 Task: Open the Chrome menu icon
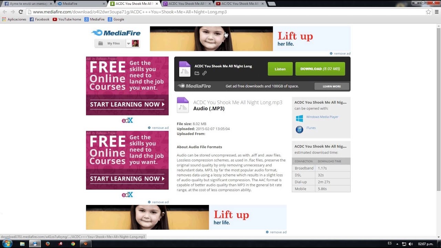(x=437, y=12)
